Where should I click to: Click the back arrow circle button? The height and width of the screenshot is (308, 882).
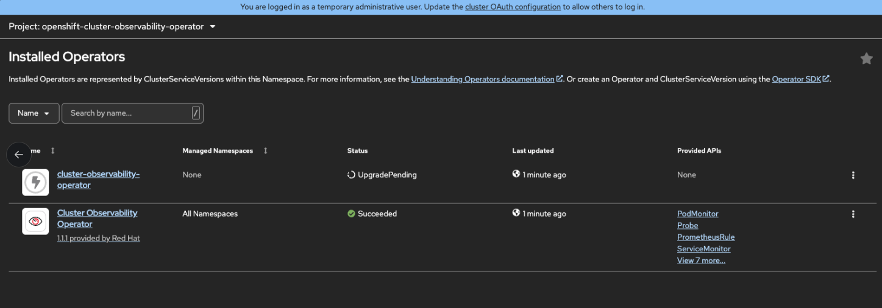(19, 155)
